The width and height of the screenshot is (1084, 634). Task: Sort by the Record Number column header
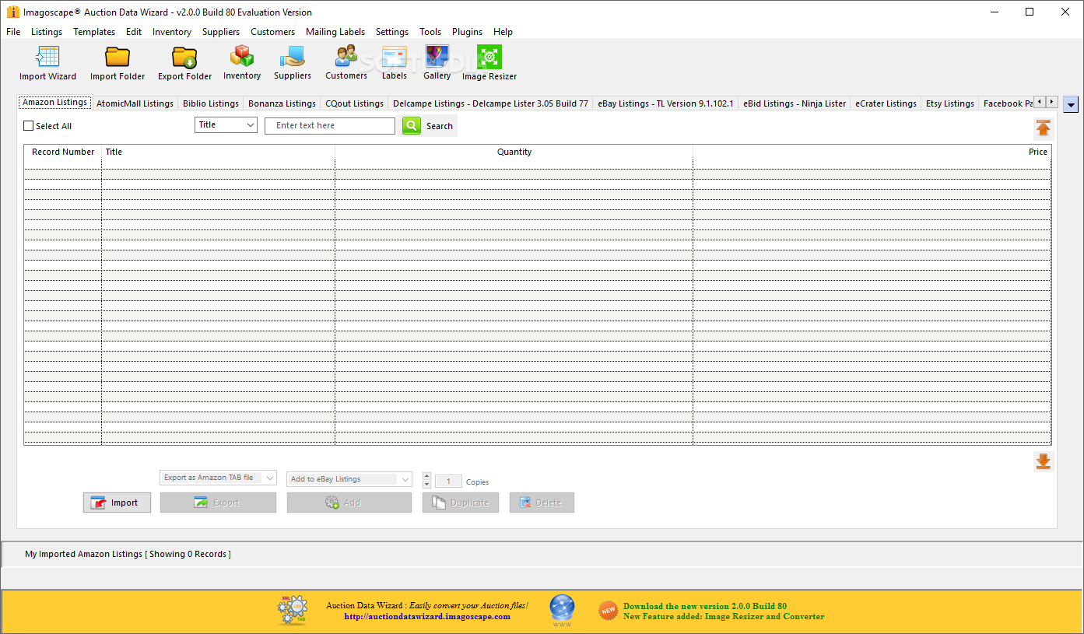tap(63, 152)
